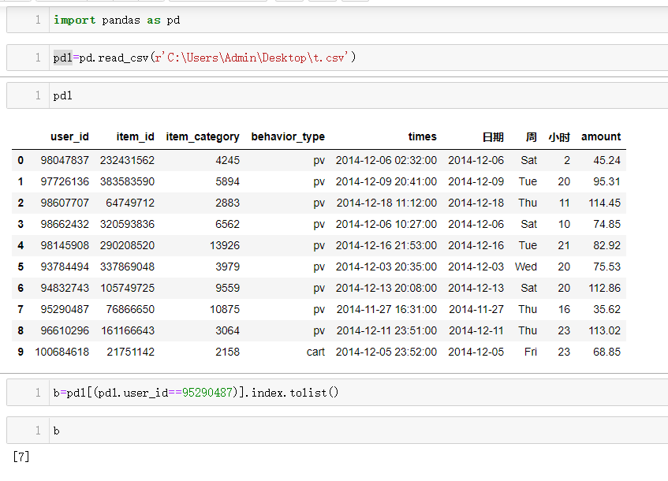Click timestamp 2014-11-27 16:31:00
Image resolution: width=668 pixels, height=481 pixels.
click(x=386, y=309)
